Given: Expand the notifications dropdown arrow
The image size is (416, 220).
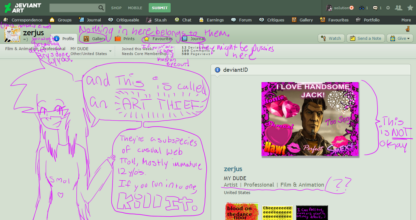Looking at the screenshot, I should click(x=388, y=8).
